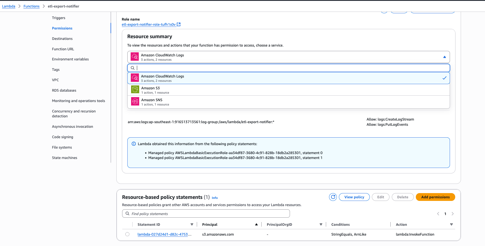485x246 pixels.
Task: Open Environment variables section
Action: coord(70,59)
